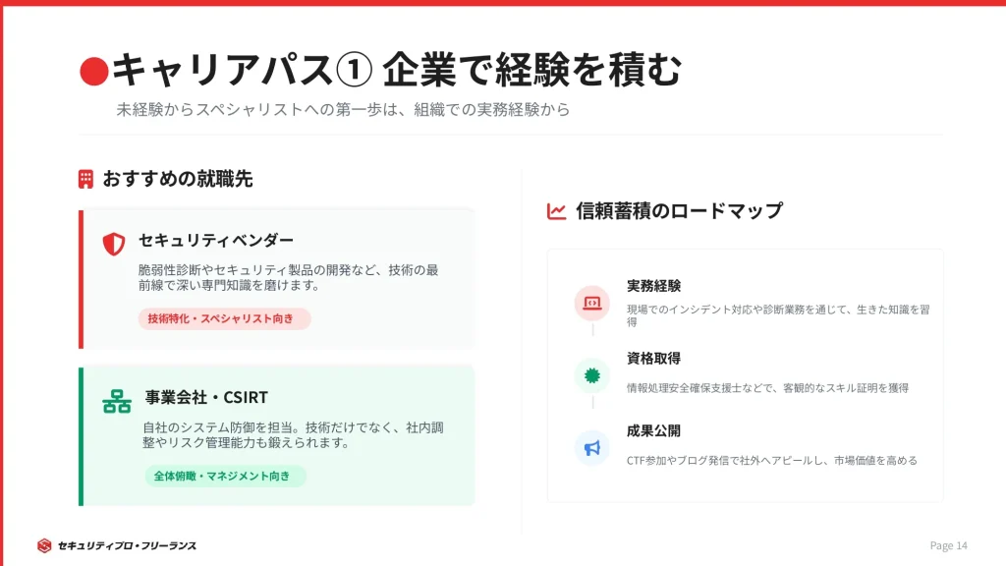This screenshot has width=1006, height=566.
Task: Click the green badge icon for 資格取得
Action: point(592,375)
